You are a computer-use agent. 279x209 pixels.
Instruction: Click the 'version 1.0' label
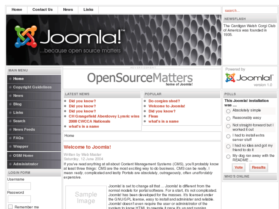263,85
